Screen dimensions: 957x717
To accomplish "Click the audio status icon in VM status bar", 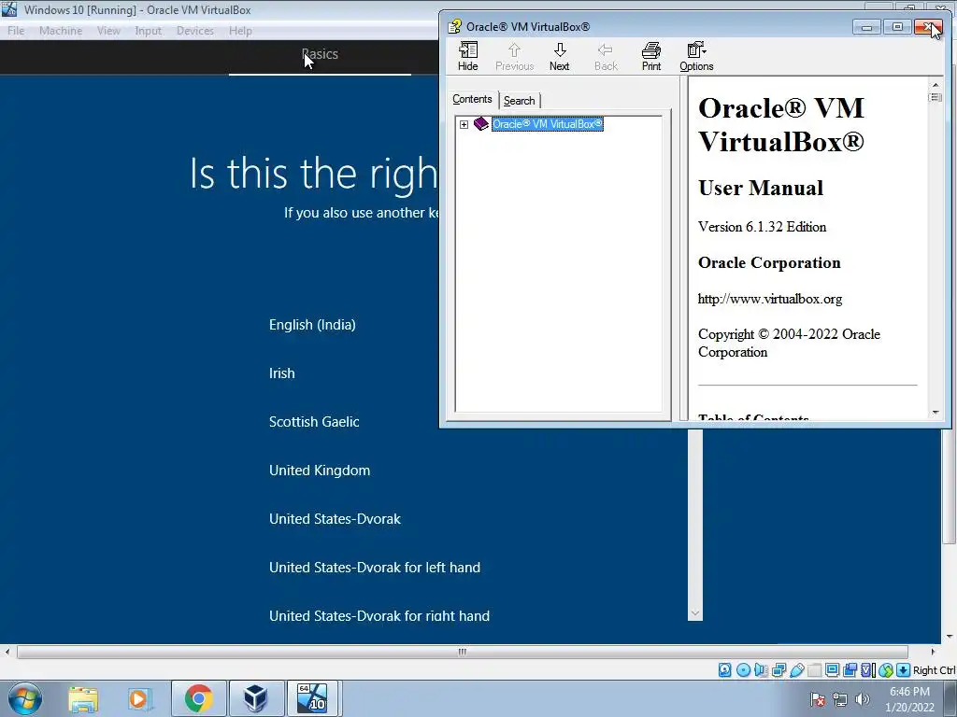I will pos(761,670).
